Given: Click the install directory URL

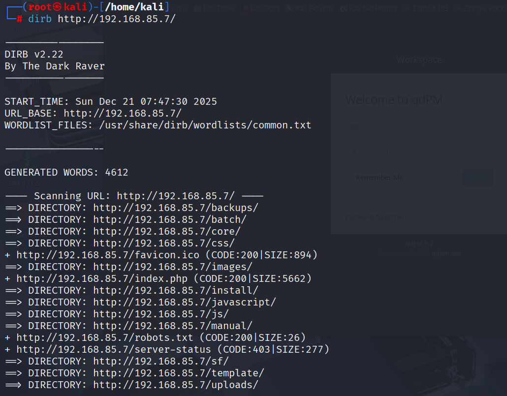Looking at the screenshot, I should [x=175, y=290].
